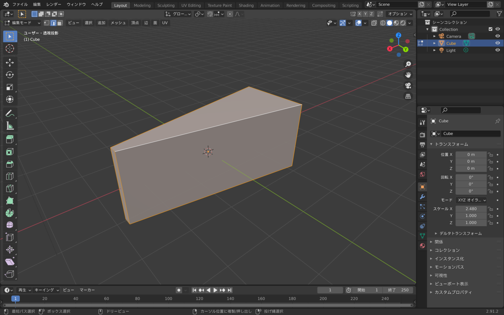Toggle camera view with camera icon
This screenshot has width=504, height=315.
tap(408, 86)
